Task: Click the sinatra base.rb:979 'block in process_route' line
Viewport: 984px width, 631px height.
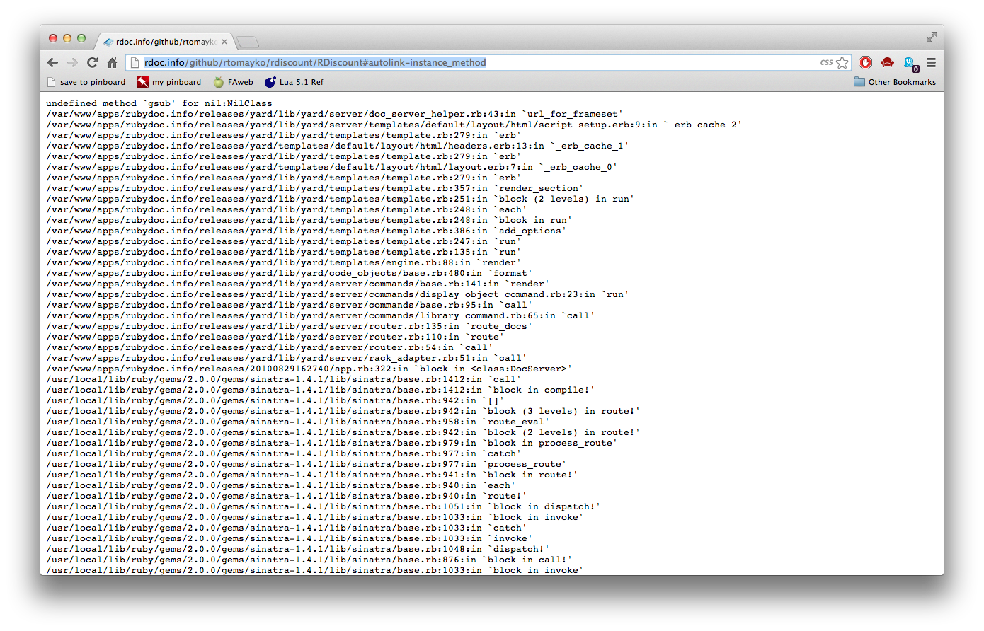Action: point(332,443)
